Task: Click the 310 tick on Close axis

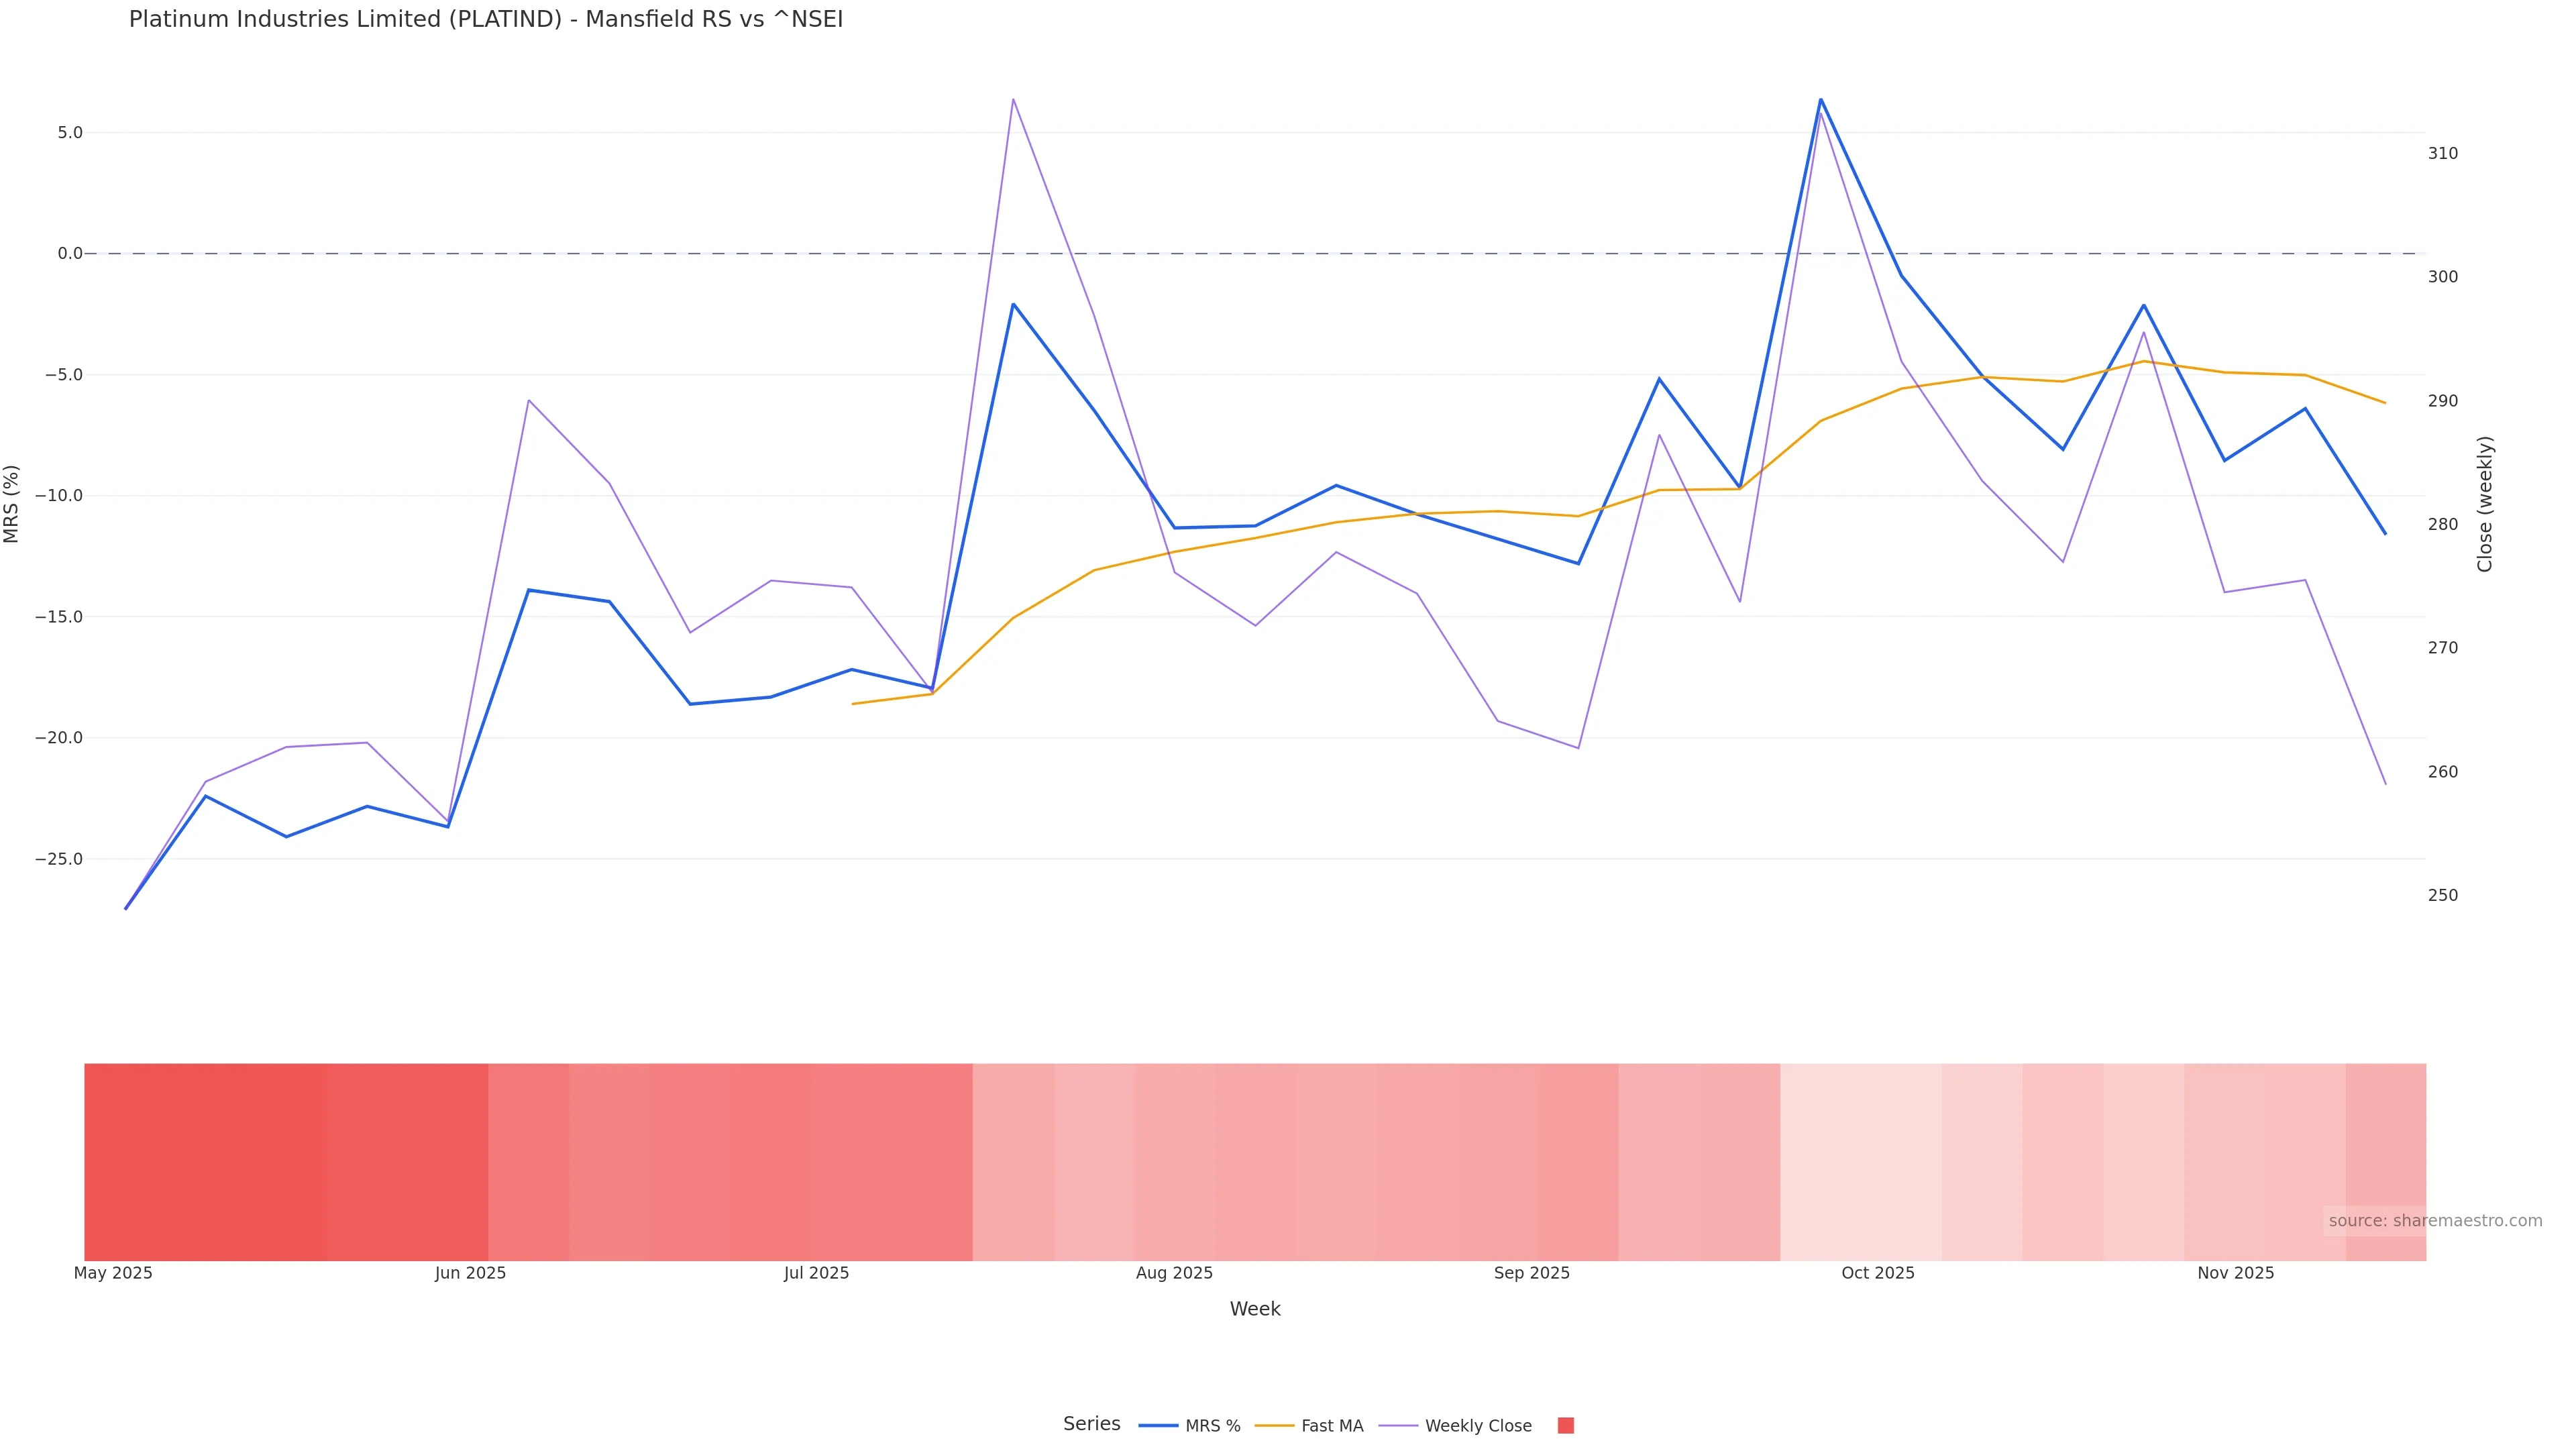Action: [x=2442, y=154]
